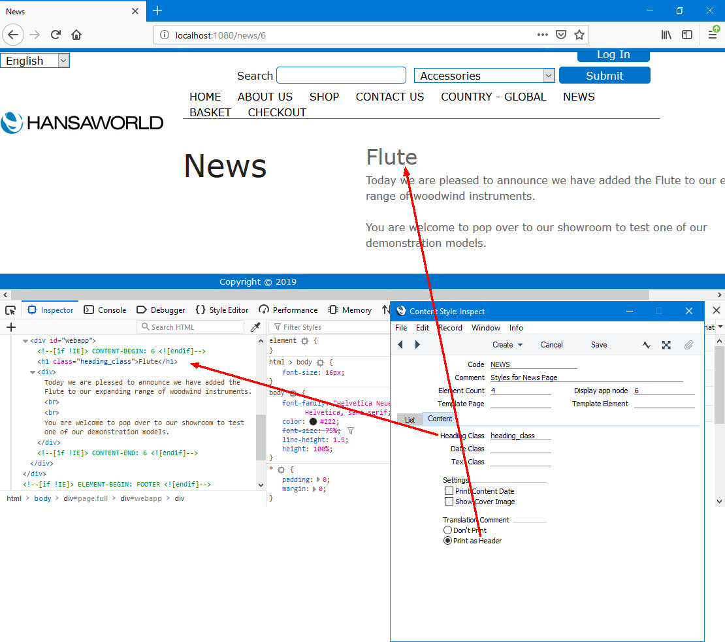Viewport: 725px width, 642px height.
Task: Click the paperclip attachment icon
Action: point(688,345)
